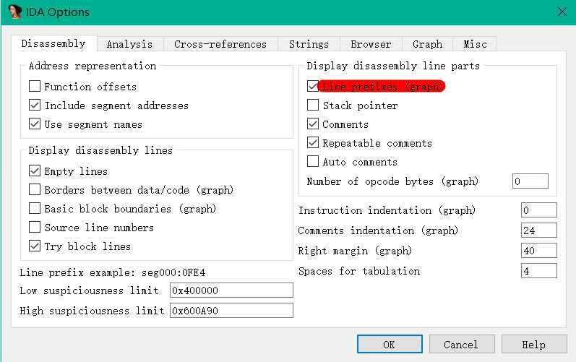576x362 pixels.
Task: Switch to the Disassembly tab
Action: point(53,43)
